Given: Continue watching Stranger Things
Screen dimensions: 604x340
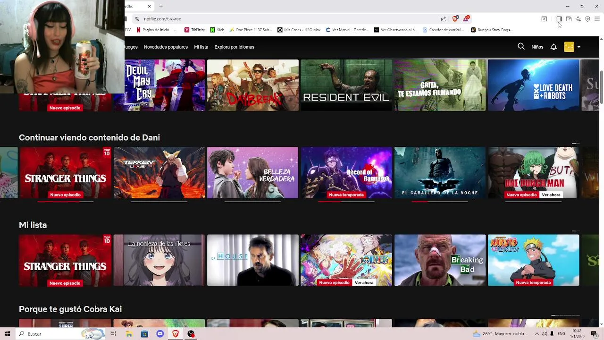Looking at the screenshot, I should (x=65, y=172).
